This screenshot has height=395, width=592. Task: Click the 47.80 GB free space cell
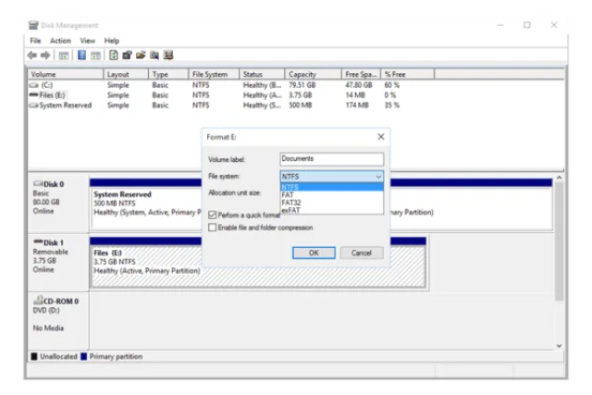(x=359, y=85)
